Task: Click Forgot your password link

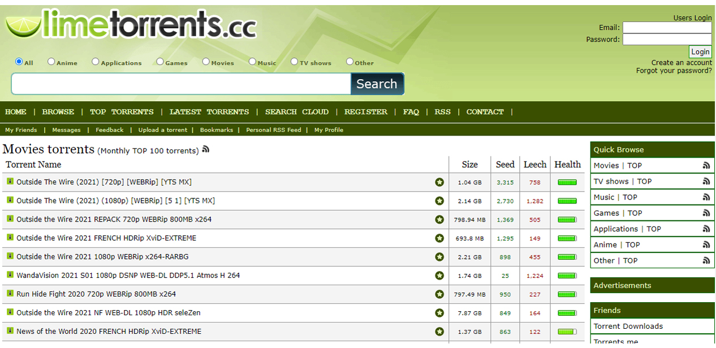Action: click(674, 71)
